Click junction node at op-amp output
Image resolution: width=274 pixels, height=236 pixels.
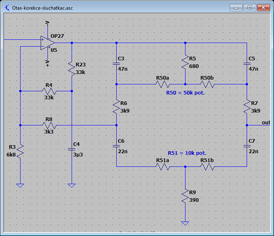(x=72, y=43)
